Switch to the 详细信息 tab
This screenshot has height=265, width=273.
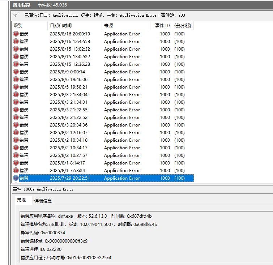[x=43, y=201]
